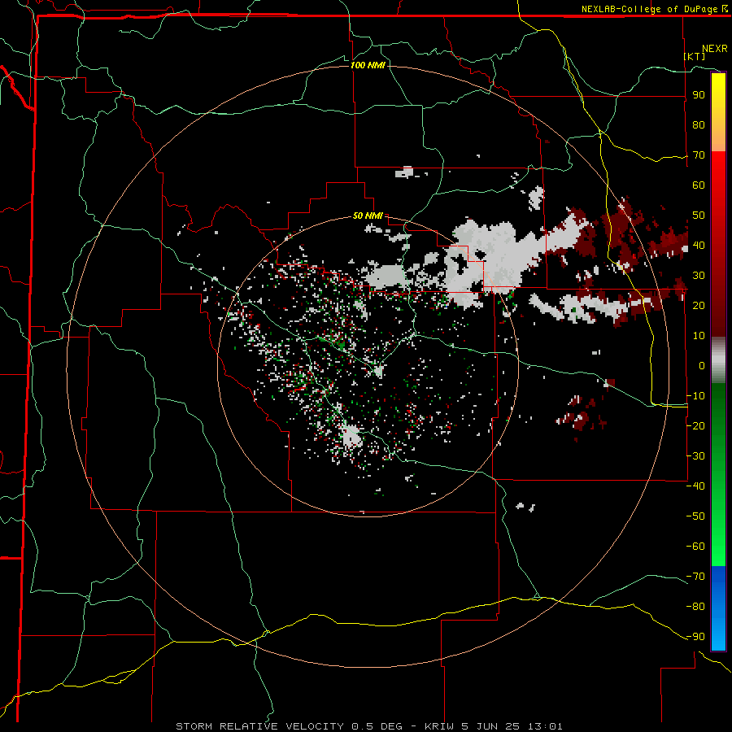The height and width of the screenshot is (732, 732).
Task: Pick the blue bottom segment of the color bar
Action: (x=718, y=608)
